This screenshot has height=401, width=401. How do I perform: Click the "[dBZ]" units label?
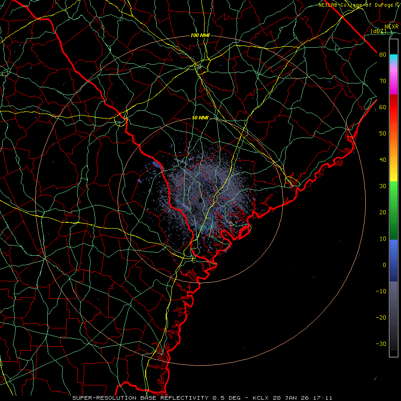coord(379,31)
